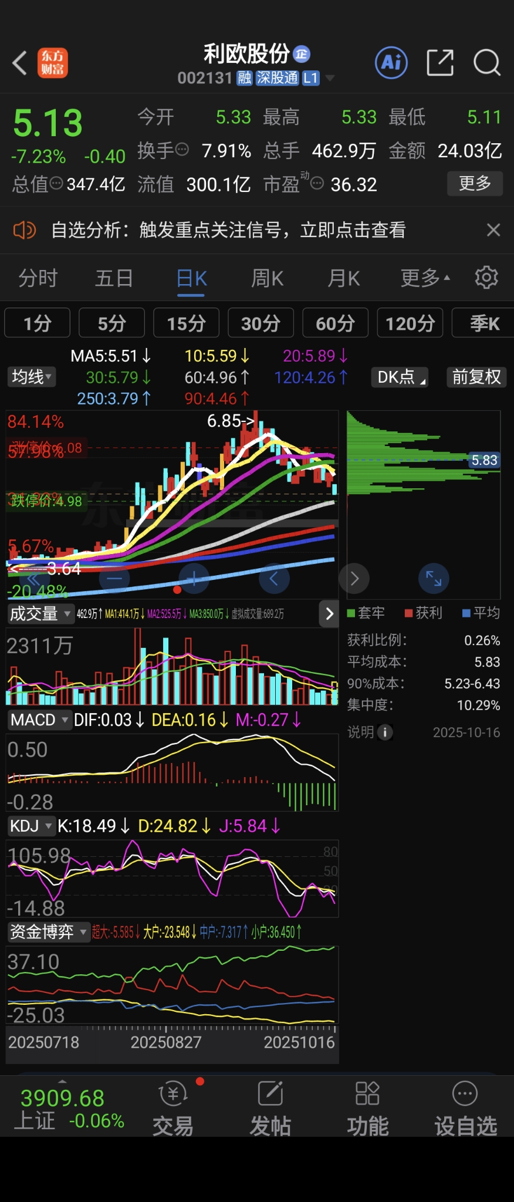Tap the 90%成本 5.23-6.43 value
Image resolution: width=514 pixels, height=1202 pixels.
coord(472,684)
